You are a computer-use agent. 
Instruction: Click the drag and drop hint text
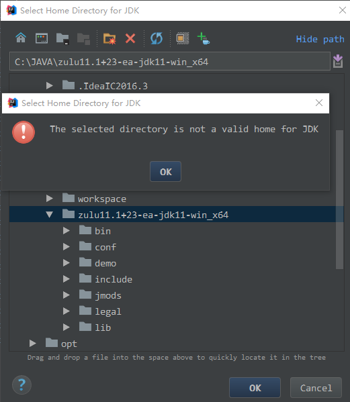(x=177, y=357)
